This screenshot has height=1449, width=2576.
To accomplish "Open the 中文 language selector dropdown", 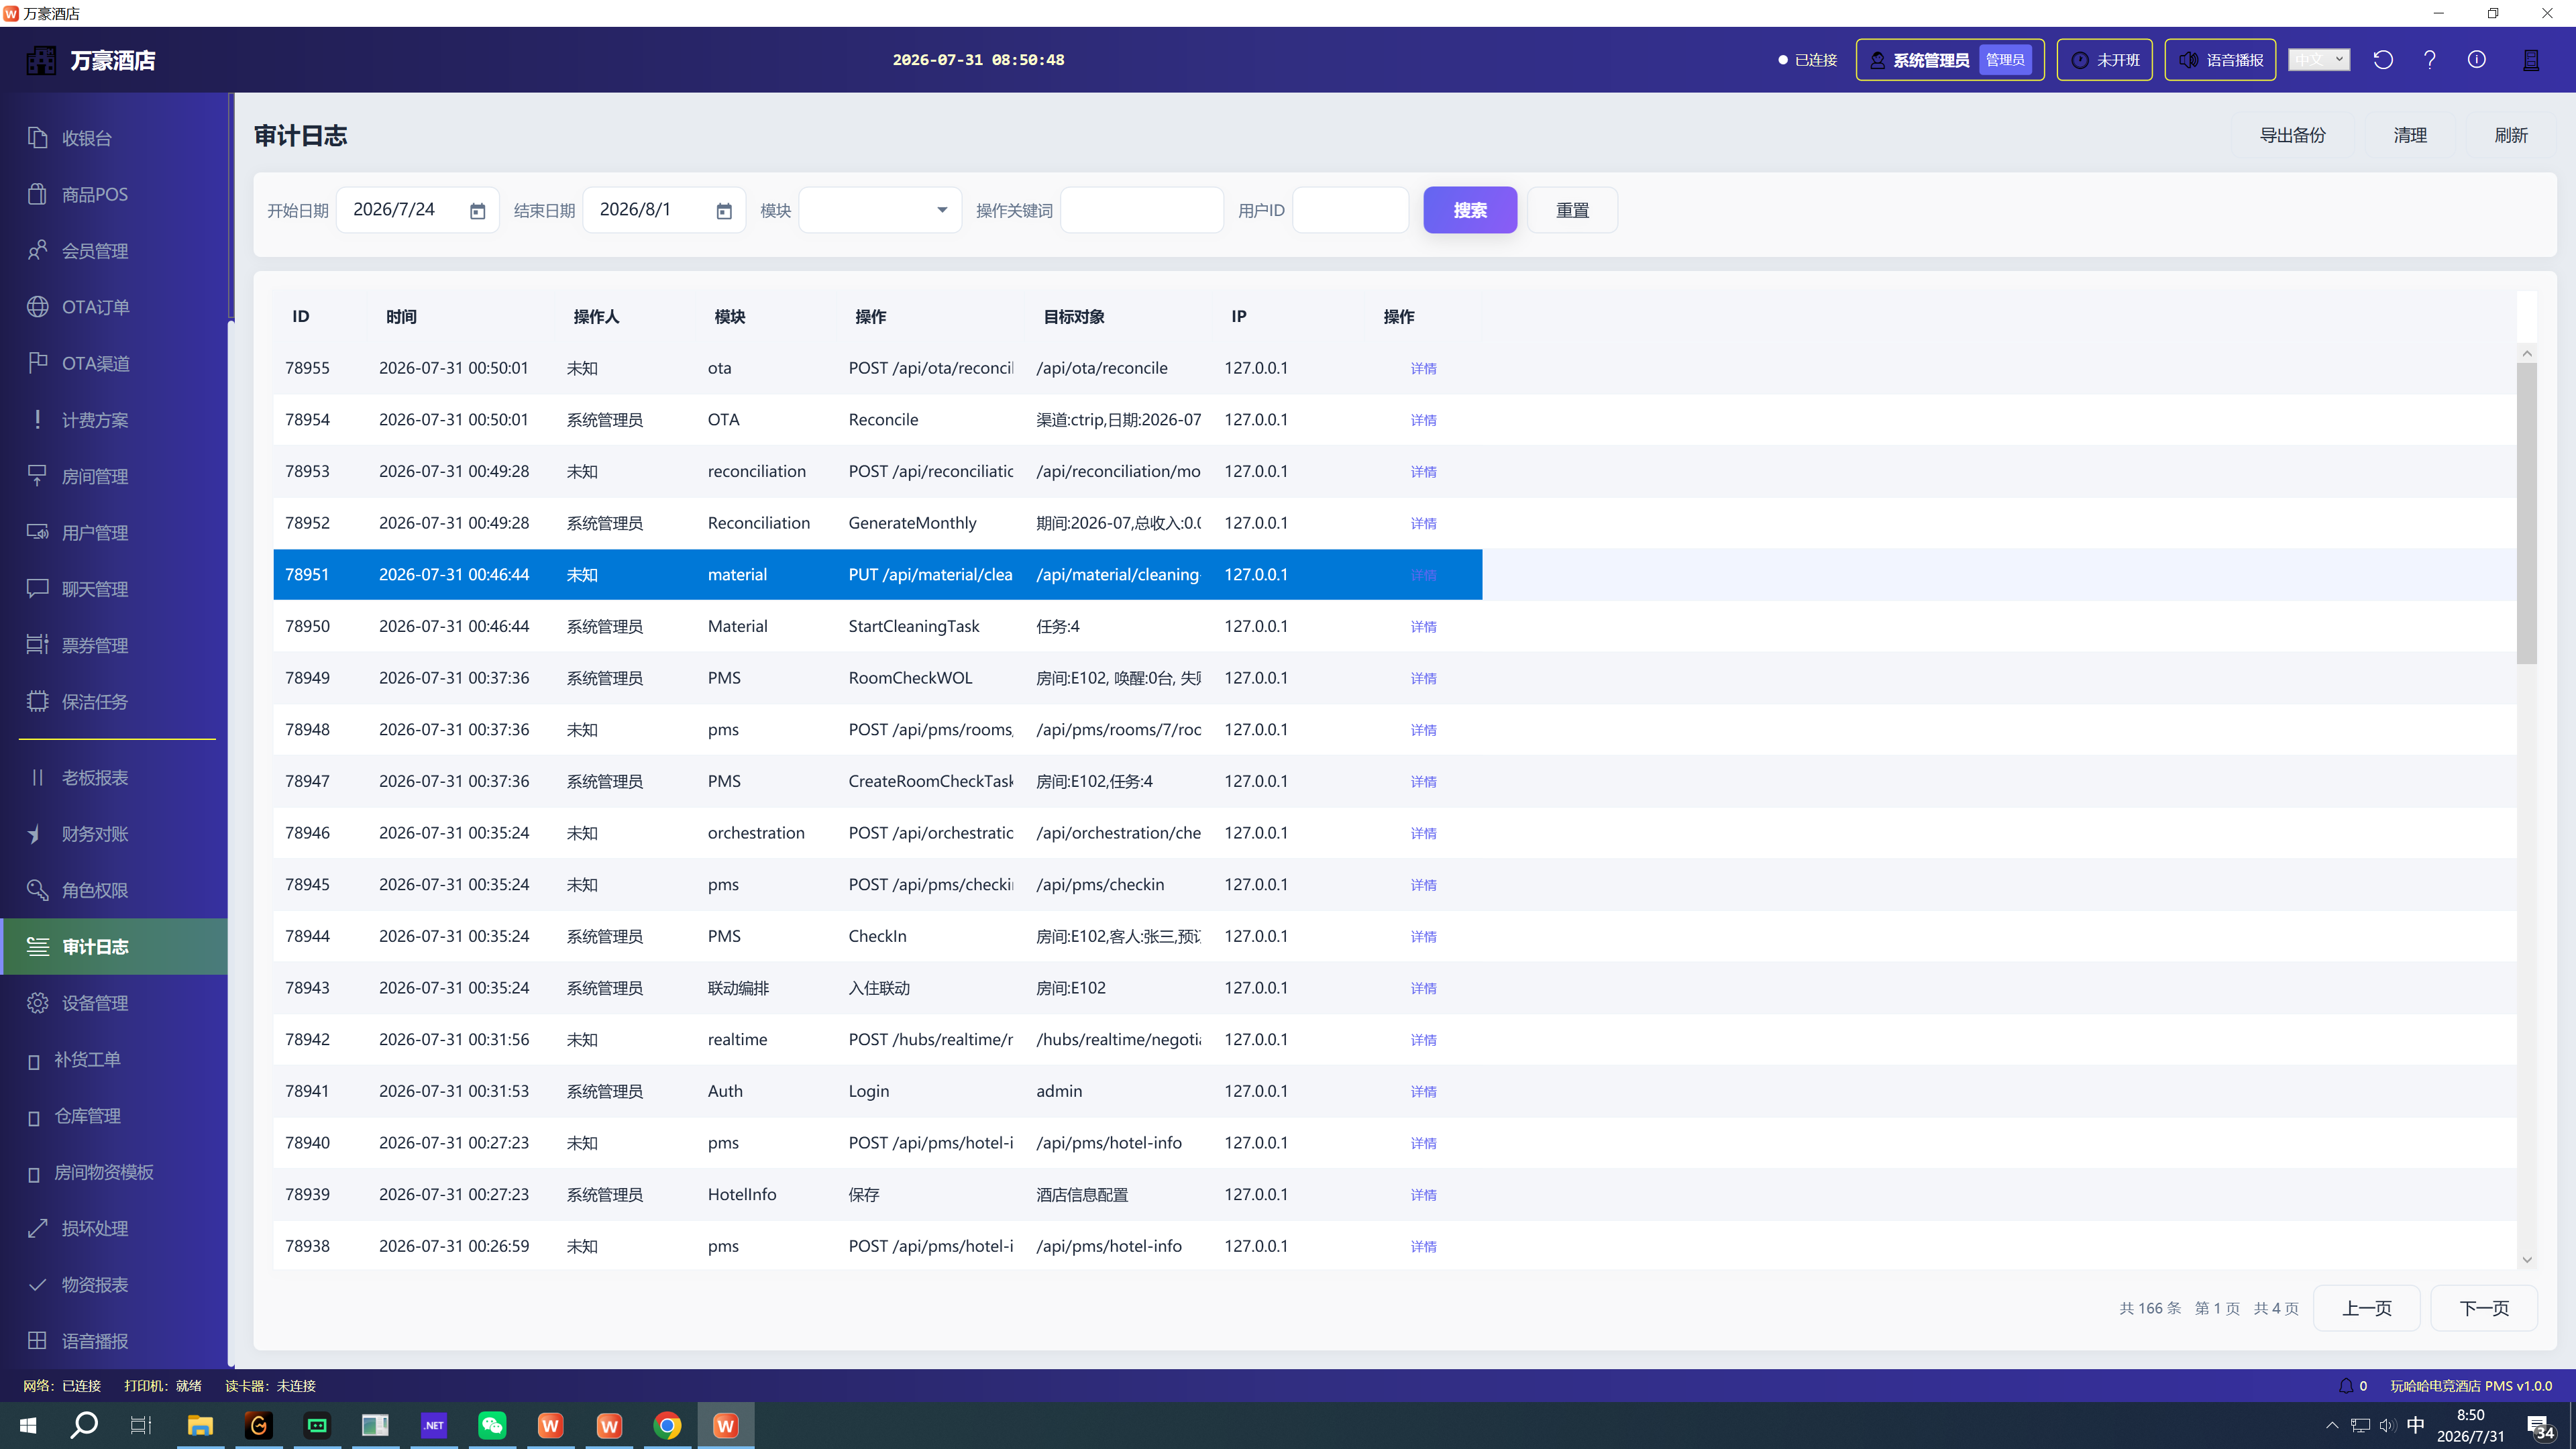I will (2319, 60).
